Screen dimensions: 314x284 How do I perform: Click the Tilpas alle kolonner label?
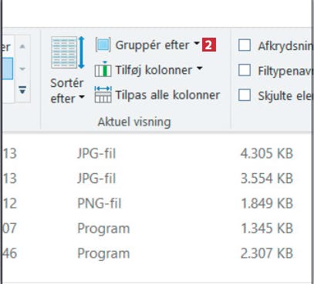click(x=167, y=95)
